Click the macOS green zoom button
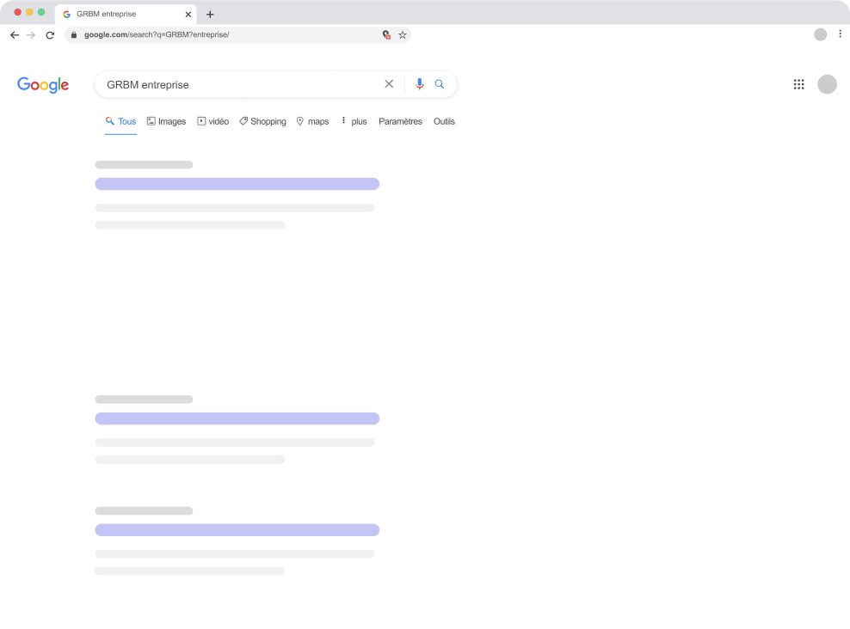850x629 pixels. pos(41,12)
